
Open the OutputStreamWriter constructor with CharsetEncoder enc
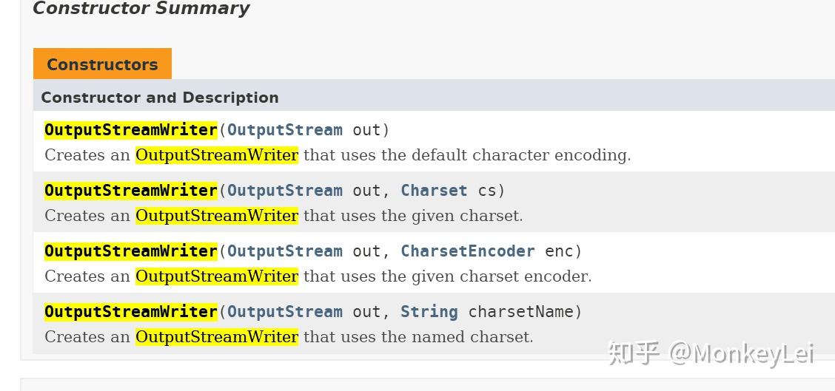131,251
